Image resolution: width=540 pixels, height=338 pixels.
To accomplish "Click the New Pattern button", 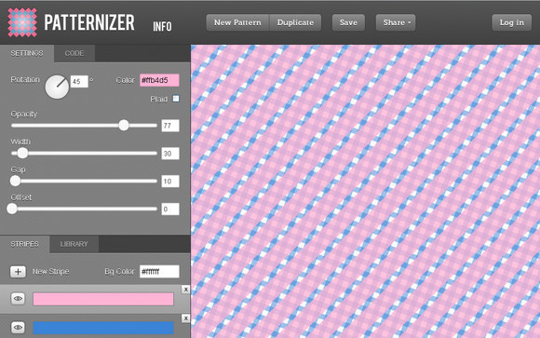I will point(237,22).
